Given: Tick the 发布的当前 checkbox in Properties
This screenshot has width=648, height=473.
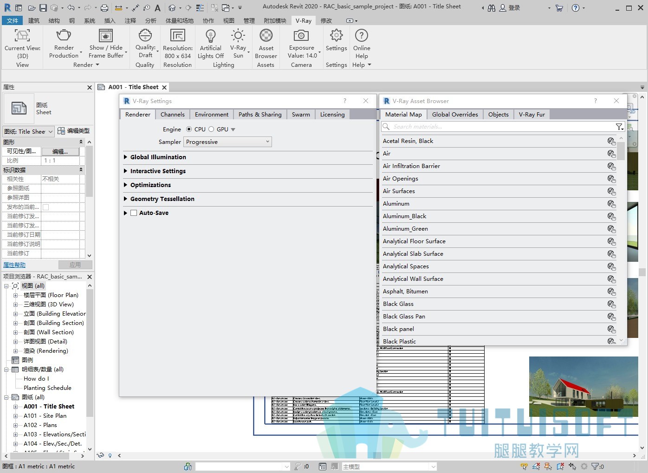Looking at the screenshot, I should click(x=45, y=207).
